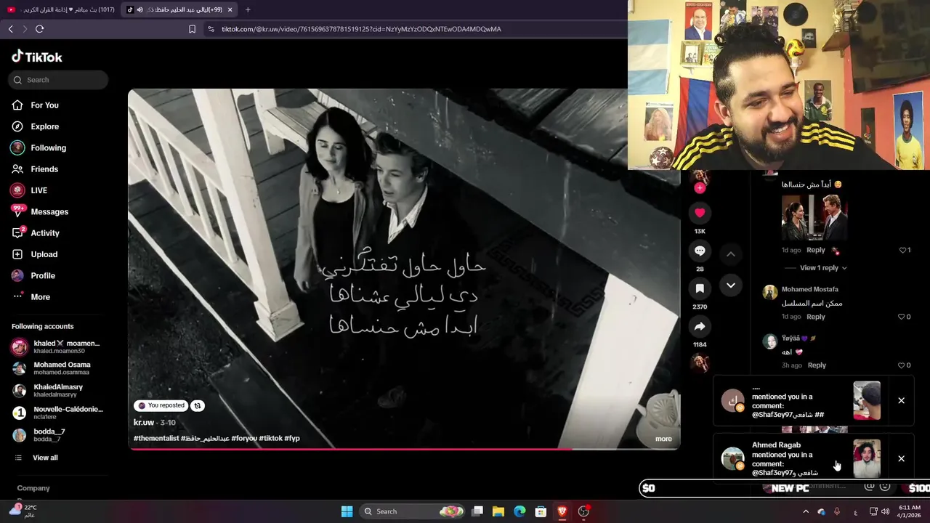Image resolution: width=930 pixels, height=523 pixels.
Task: Open the Following feed
Action: pyautogui.click(x=48, y=147)
